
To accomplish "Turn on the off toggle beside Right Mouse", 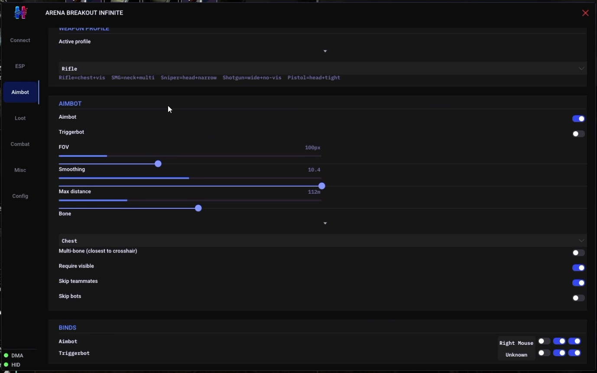I will (x=544, y=341).
